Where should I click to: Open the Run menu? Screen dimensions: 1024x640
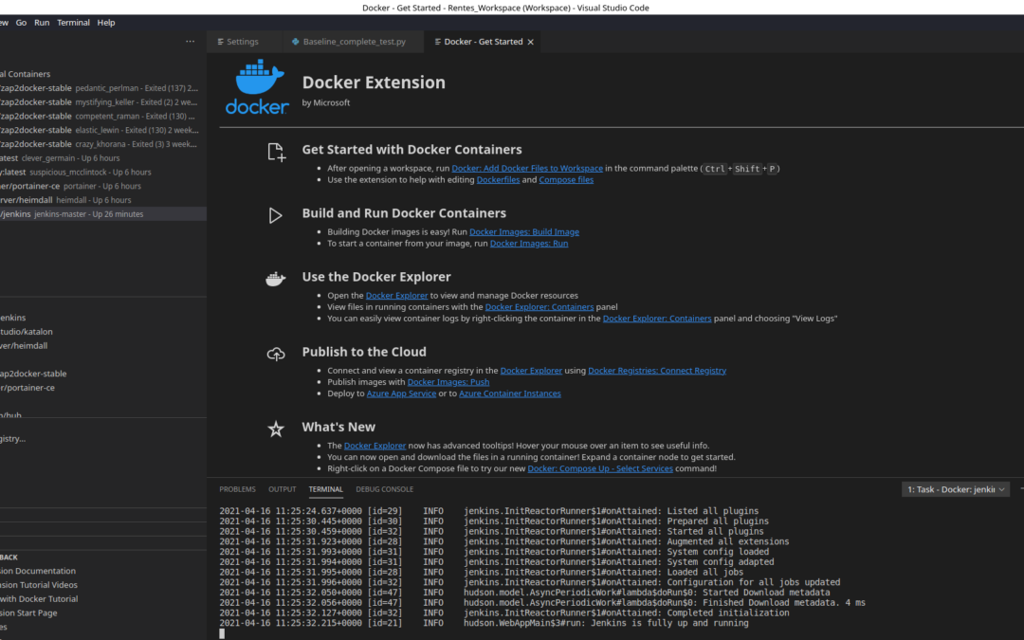coord(42,22)
